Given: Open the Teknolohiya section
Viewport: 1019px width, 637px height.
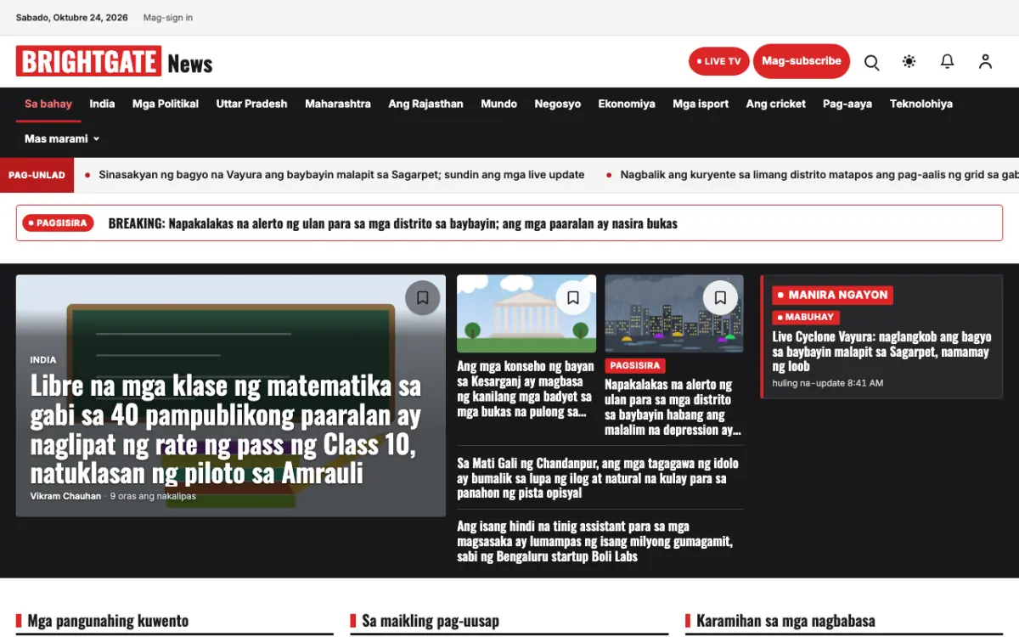Looking at the screenshot, I should [921, 104].
